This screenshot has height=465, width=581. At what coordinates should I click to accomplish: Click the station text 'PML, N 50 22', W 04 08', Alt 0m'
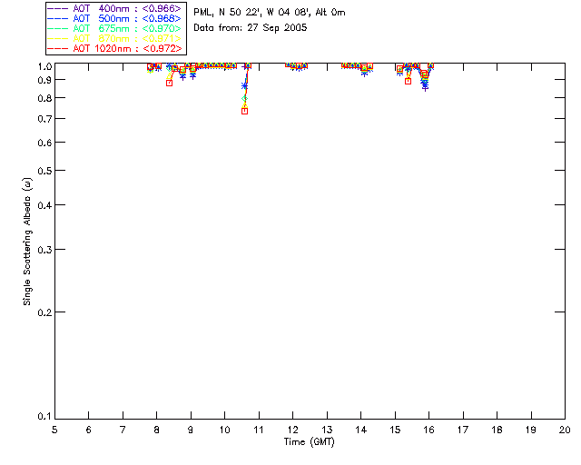coord(270,13)
